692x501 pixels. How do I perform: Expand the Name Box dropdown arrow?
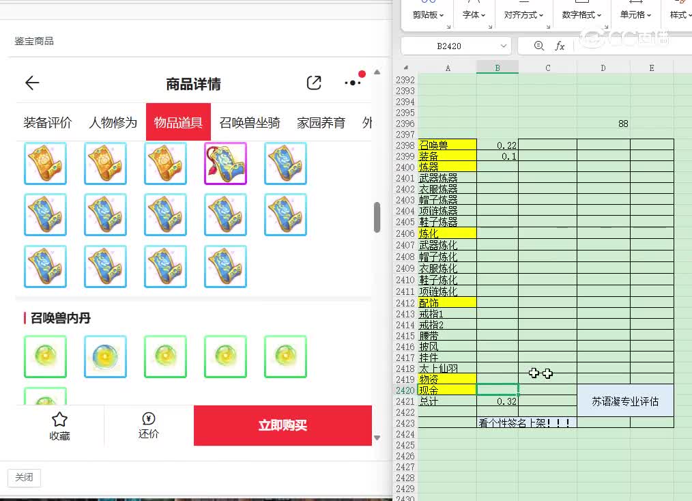[x=503, y=46]
